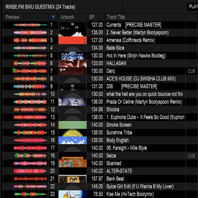Click the artwork thumbnail of Bank Beat

tap(73, 179)
